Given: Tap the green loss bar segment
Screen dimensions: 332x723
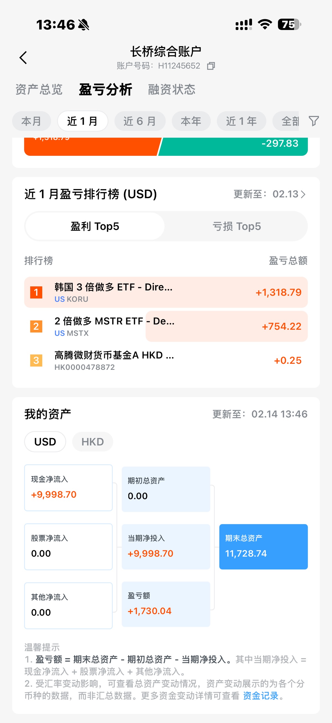Looking at the screenshot, I should coord(233,146).
